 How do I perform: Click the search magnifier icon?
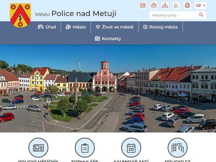tap(201, 15)
